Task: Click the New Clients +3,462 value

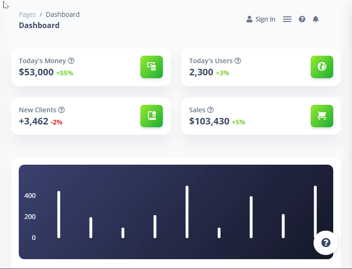Action: pos(33,121)
